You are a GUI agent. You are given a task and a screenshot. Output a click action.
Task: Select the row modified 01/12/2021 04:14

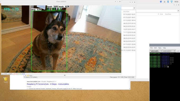pos(129,20)
